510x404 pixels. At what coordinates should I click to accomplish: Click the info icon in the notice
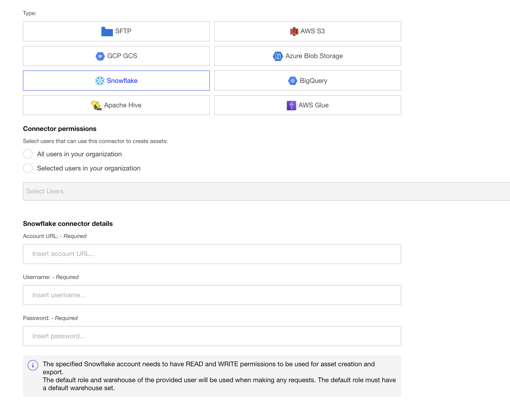tap(33, 365)
